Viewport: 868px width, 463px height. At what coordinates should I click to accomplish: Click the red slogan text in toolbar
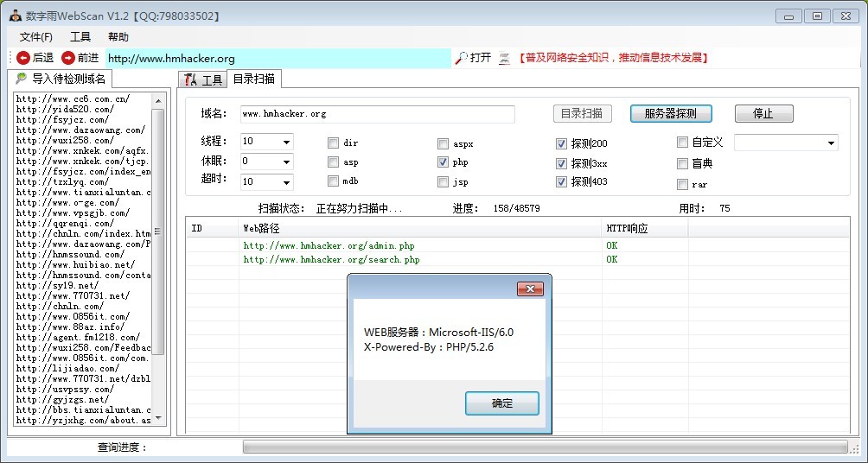(613, 58)
